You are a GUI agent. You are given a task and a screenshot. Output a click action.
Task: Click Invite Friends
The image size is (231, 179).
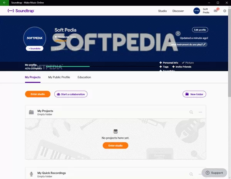click(x=182, y=67)
